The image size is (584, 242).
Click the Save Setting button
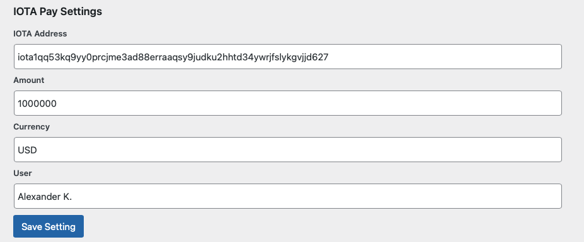[49, 226]
